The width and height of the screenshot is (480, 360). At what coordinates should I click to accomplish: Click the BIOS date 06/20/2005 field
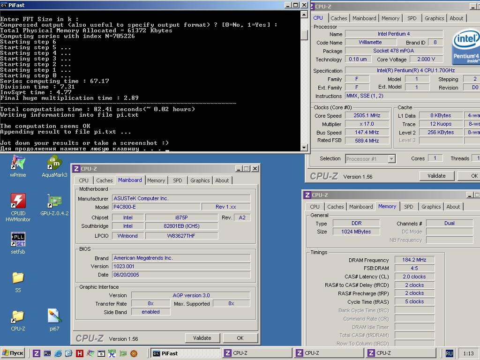coord(181,275)
